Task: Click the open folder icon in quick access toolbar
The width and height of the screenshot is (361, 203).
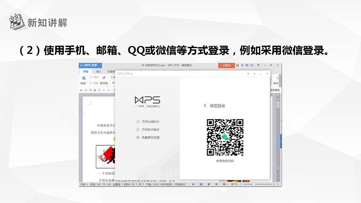Action: pyautogui.click(x=81, y=90)
